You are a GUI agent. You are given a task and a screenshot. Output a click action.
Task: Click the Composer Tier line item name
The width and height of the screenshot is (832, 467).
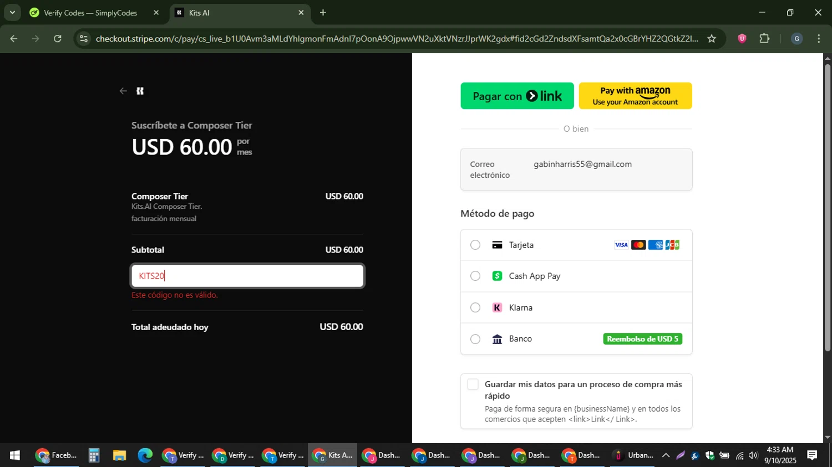coord(160,196)
